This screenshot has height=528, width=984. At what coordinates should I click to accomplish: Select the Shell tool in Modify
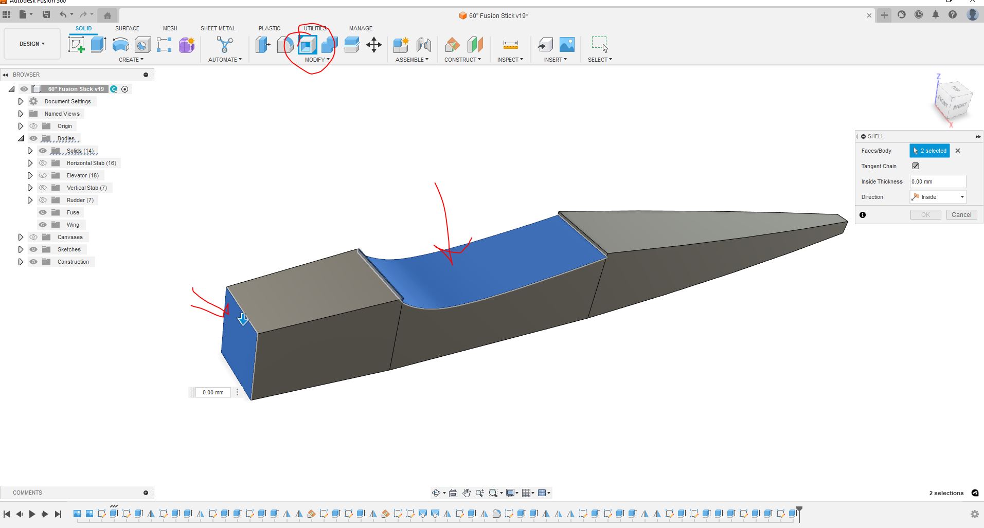pyautogui.click(x=307, y=45)
